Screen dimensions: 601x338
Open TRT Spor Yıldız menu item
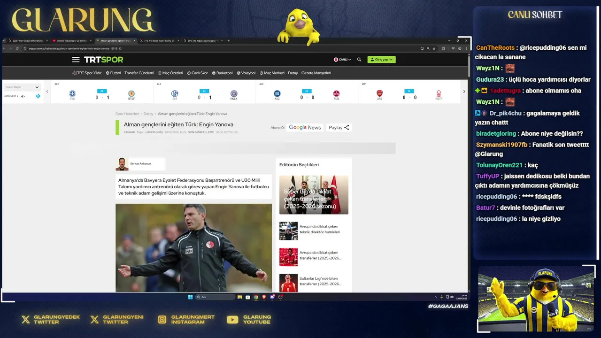click(x=87, y=73)
